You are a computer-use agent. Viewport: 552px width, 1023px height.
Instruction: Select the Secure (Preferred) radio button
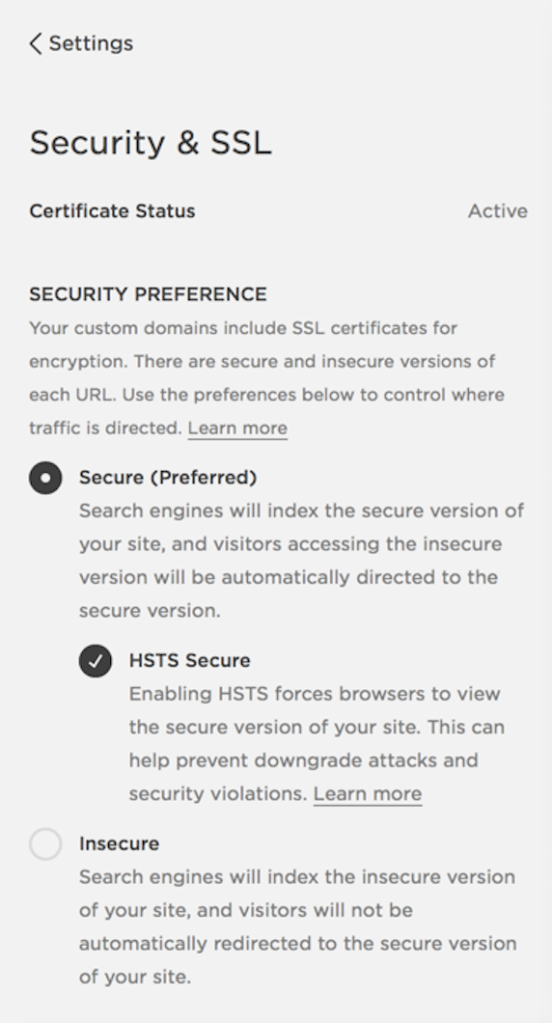point(45,478)
